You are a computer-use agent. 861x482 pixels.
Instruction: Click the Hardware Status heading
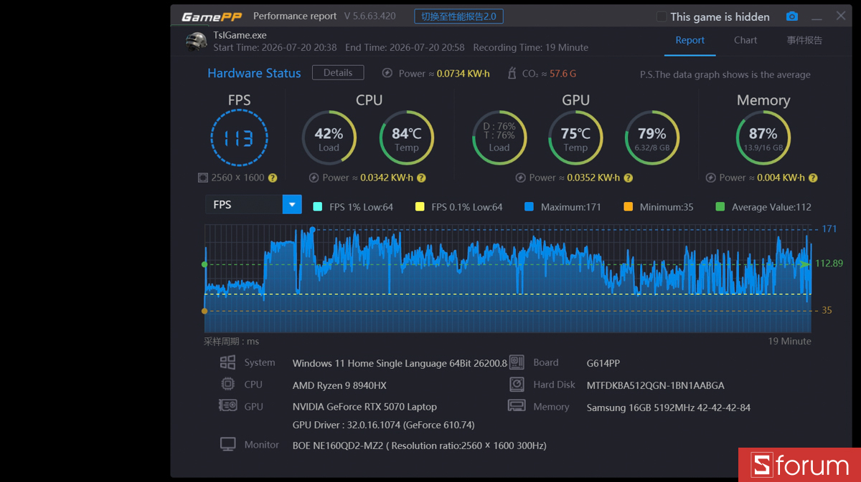click(x=254, y=73)
